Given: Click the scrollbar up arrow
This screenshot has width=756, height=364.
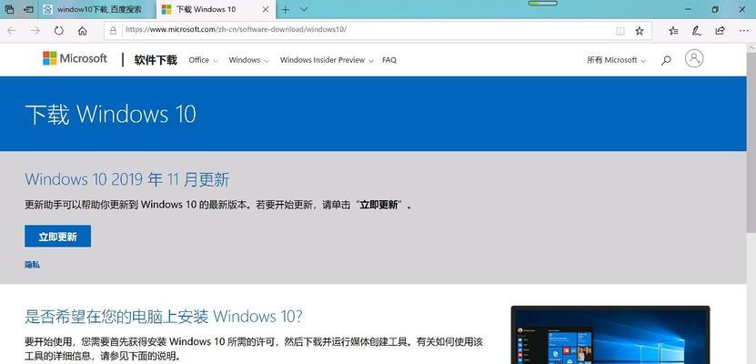Looking at the screenshot, I should pyautogui.click(x=751, y=47).
